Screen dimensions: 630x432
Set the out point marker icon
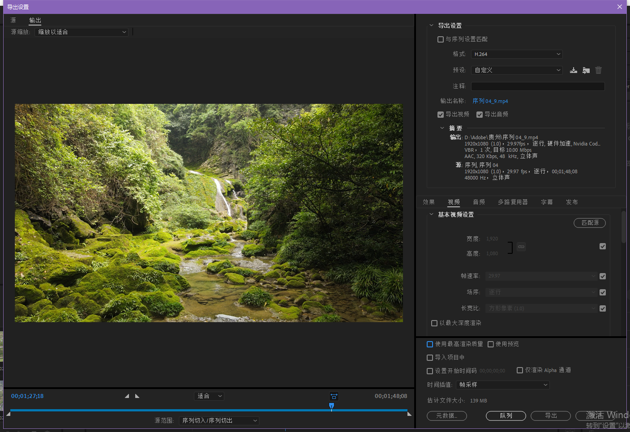137,396
